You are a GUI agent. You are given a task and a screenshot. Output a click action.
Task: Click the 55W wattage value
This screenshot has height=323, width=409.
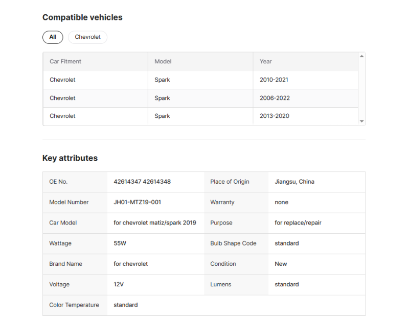tap(120, 243)
